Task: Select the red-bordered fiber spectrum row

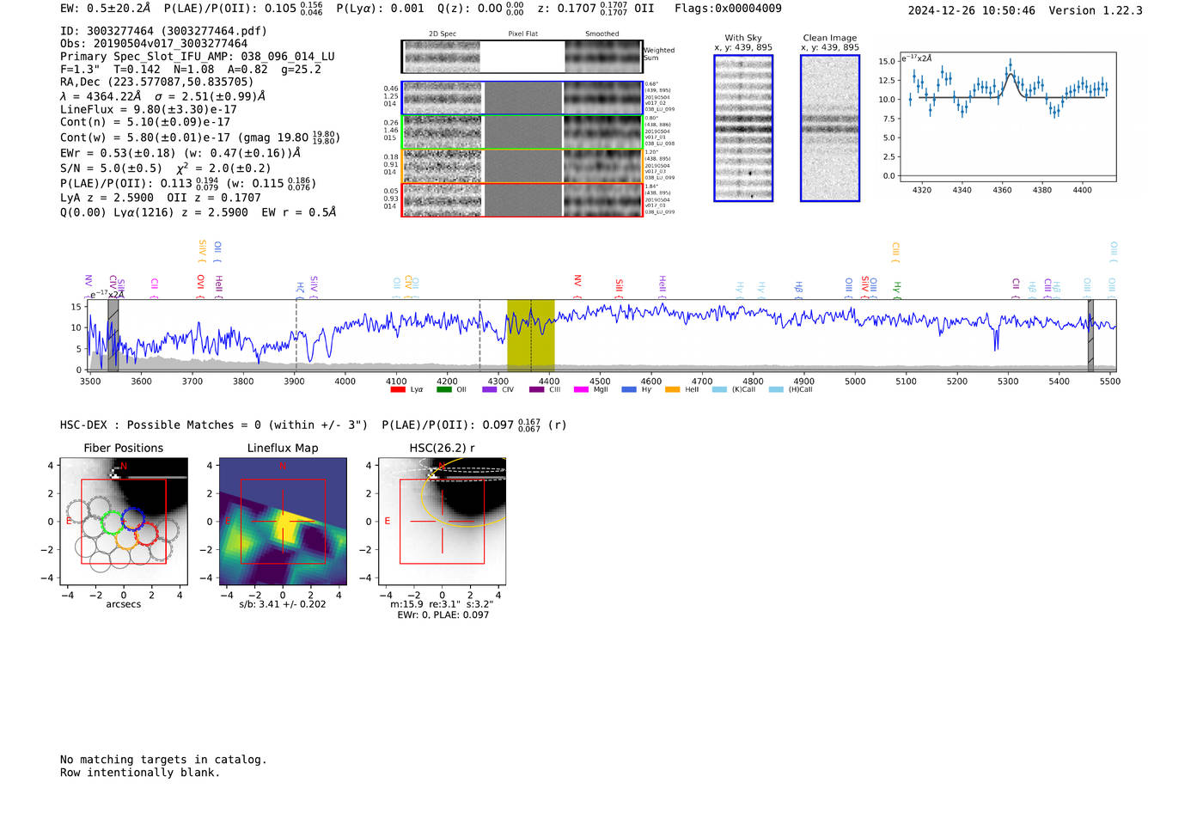Action: click(522, 199)
